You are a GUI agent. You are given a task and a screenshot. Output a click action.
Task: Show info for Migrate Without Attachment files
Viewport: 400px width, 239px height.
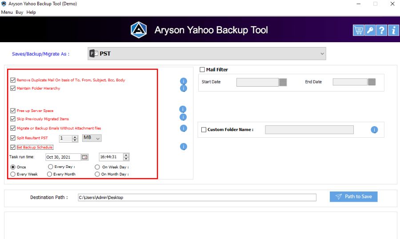coord(184,128)
